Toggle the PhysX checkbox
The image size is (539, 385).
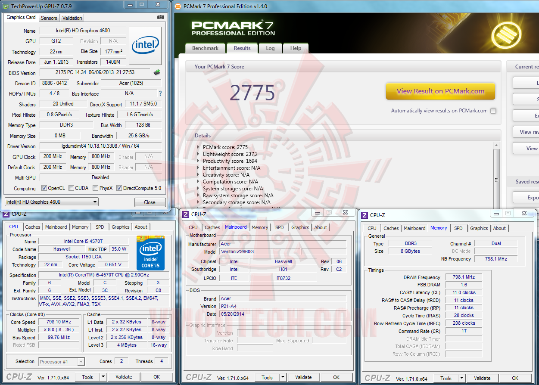click(95, 188)
